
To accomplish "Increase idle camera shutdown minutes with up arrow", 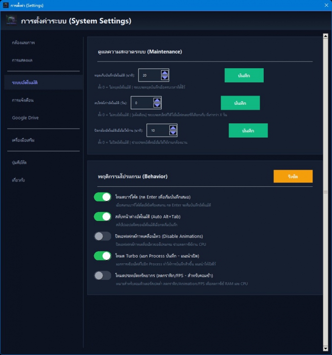I will pos(172,128).
